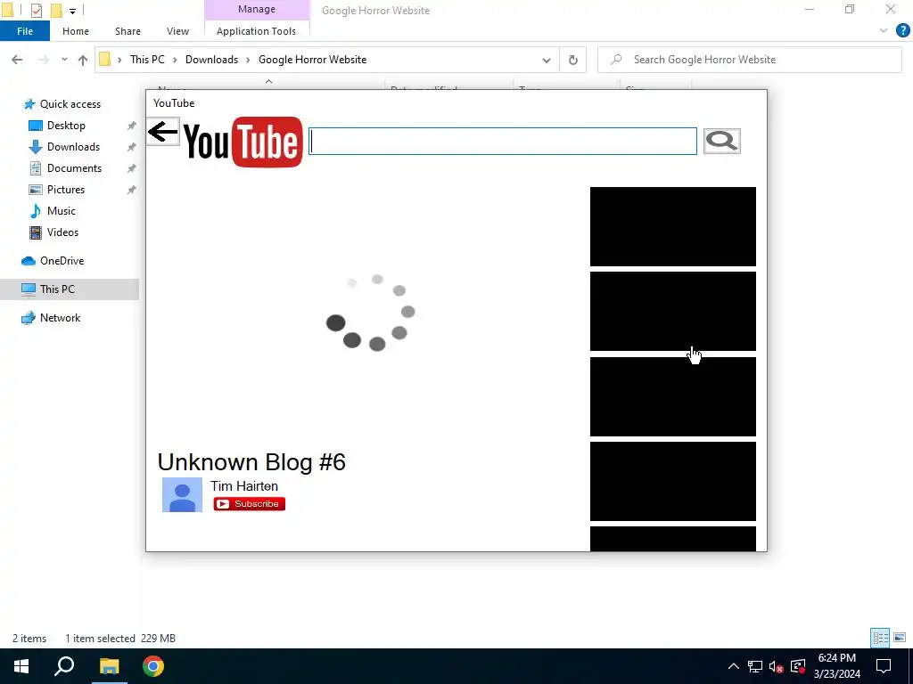Viewport: 913px width, 684px height.
Task: Switch to details view layout
Action: (x=880, y=638)
